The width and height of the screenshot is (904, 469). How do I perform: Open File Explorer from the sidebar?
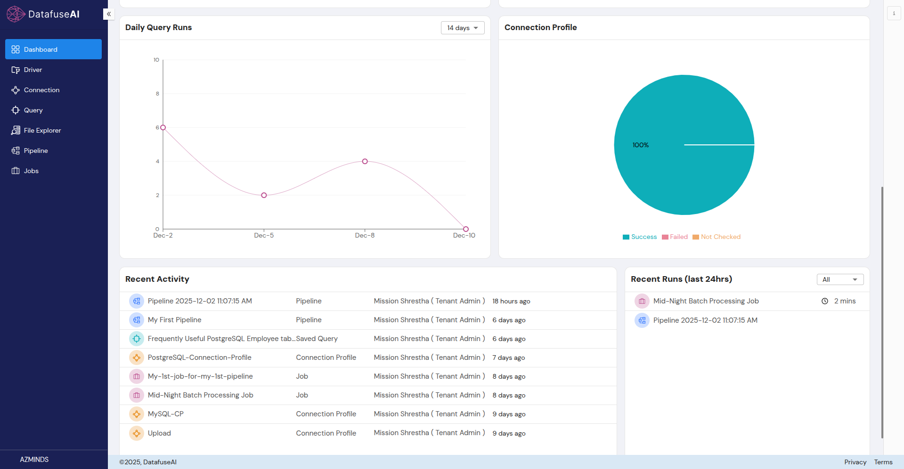(x=42, y=130)
